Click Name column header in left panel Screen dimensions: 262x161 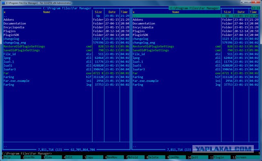(47, 12)
